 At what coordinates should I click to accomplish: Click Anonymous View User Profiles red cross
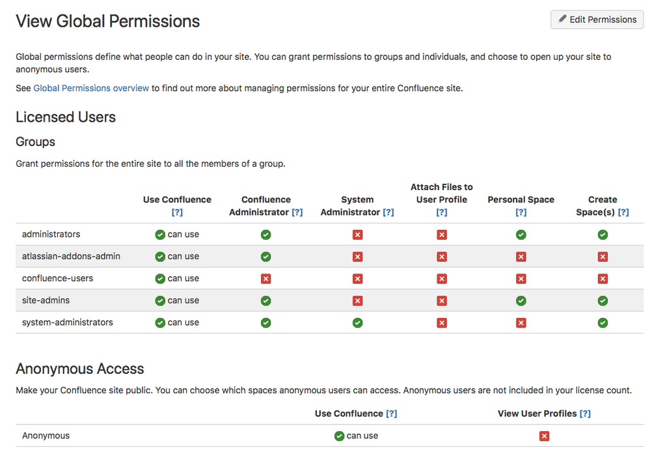[x=544, y=436]
